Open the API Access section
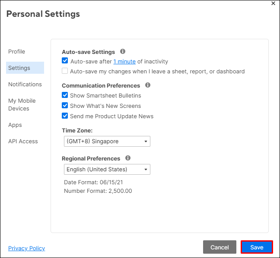 [x=23, y=141]
